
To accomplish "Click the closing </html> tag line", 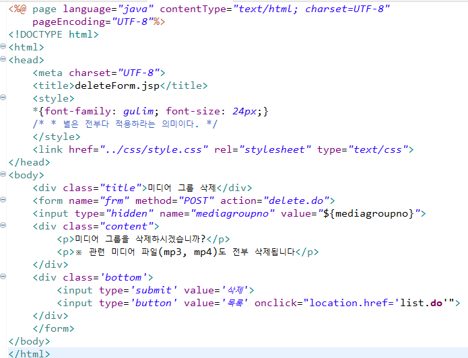I will point(29,354).
